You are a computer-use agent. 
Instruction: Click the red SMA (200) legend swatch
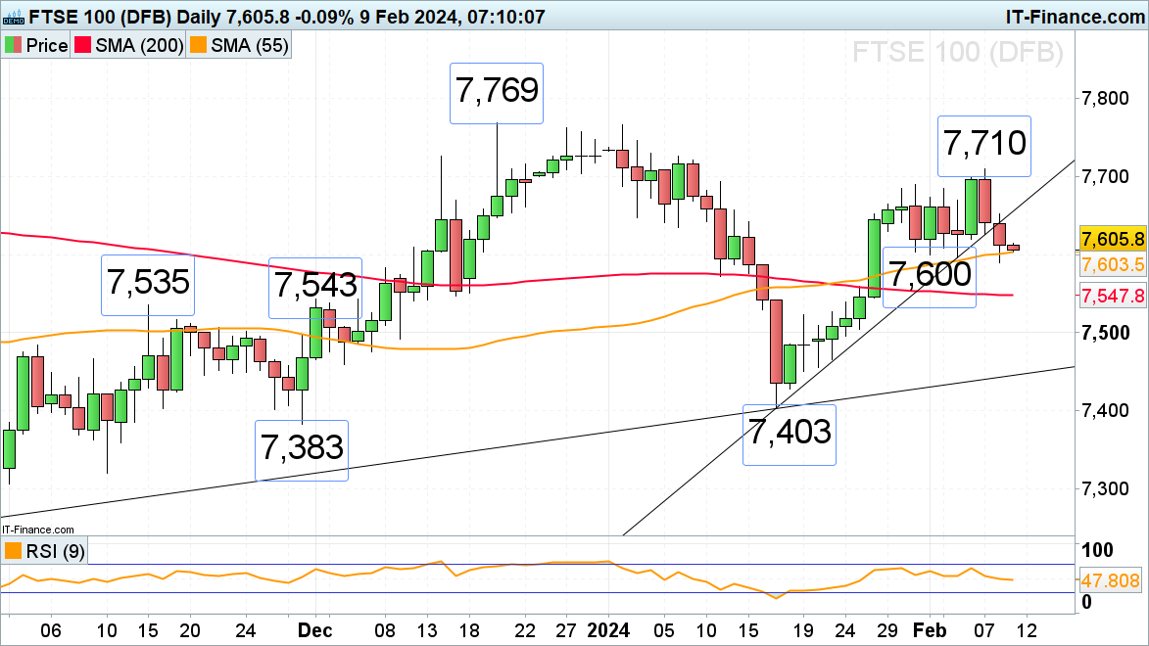point(83,45)
